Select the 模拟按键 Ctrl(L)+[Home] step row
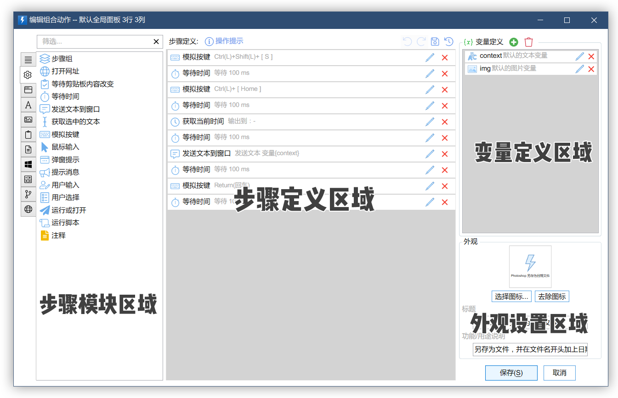The image size is (618, 398). (x=311, y=90)
